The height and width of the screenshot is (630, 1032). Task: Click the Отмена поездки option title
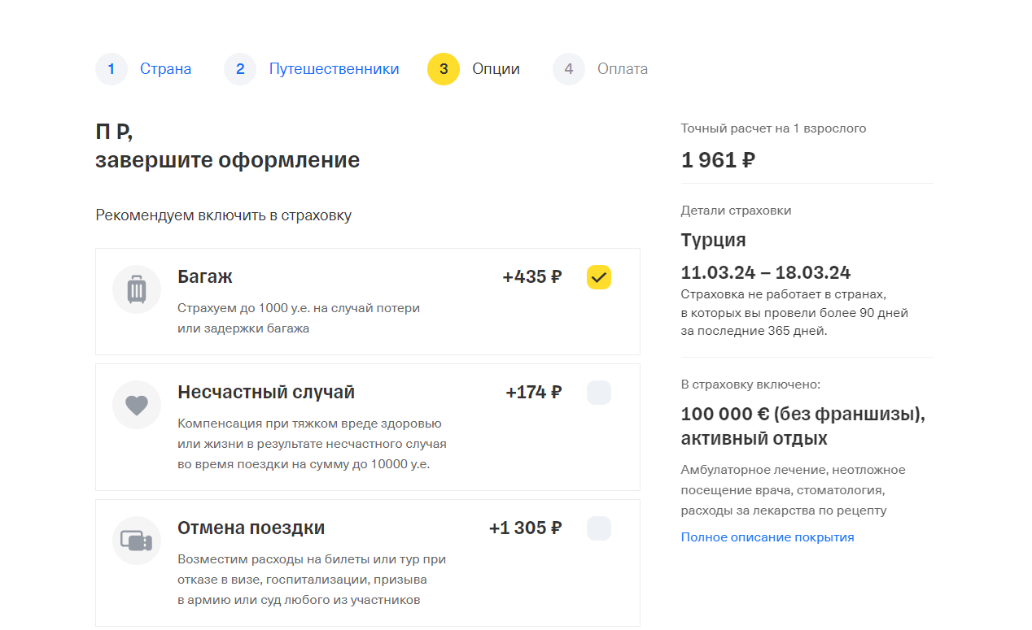click(251, 528)
